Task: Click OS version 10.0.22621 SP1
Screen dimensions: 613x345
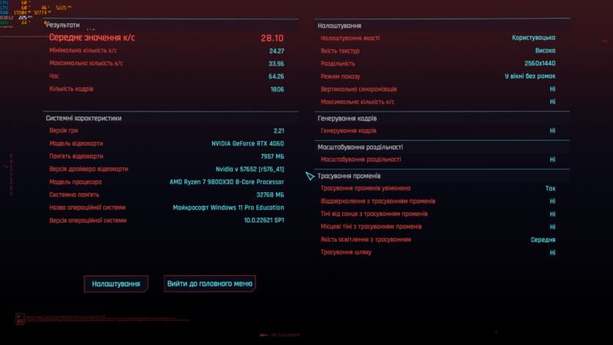Action: [264, 220]
